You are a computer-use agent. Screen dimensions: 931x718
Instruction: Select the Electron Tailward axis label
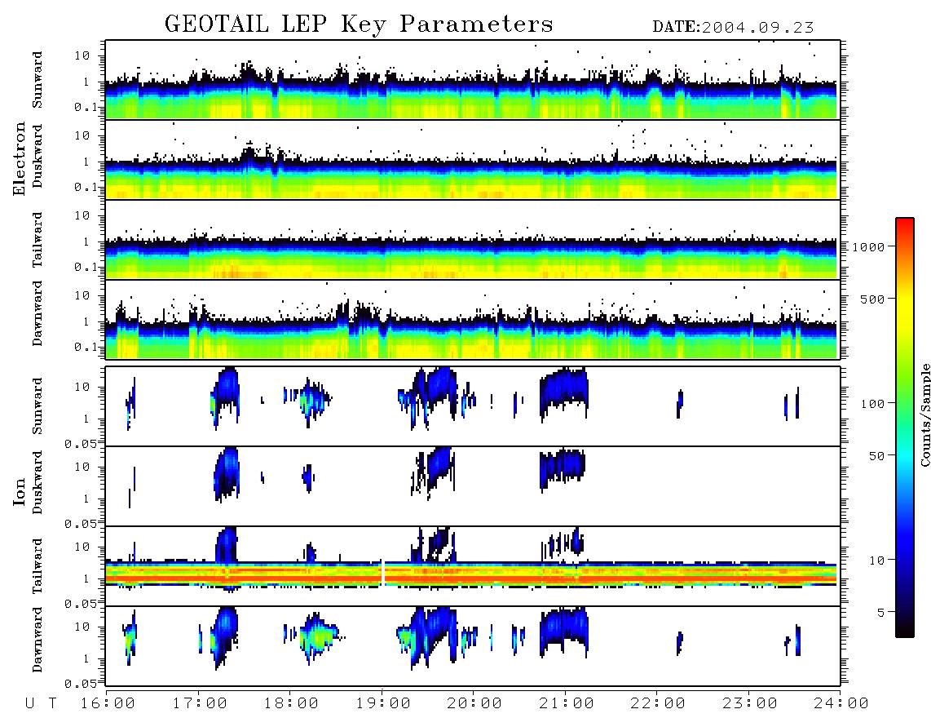coord(38,240)
